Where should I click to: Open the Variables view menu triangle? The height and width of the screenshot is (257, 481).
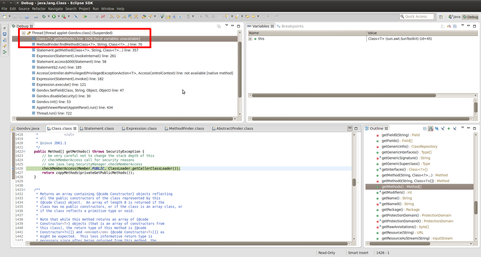(463, 25)
